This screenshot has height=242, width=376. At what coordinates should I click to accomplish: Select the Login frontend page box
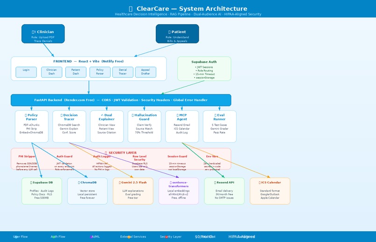pos(26,72)
